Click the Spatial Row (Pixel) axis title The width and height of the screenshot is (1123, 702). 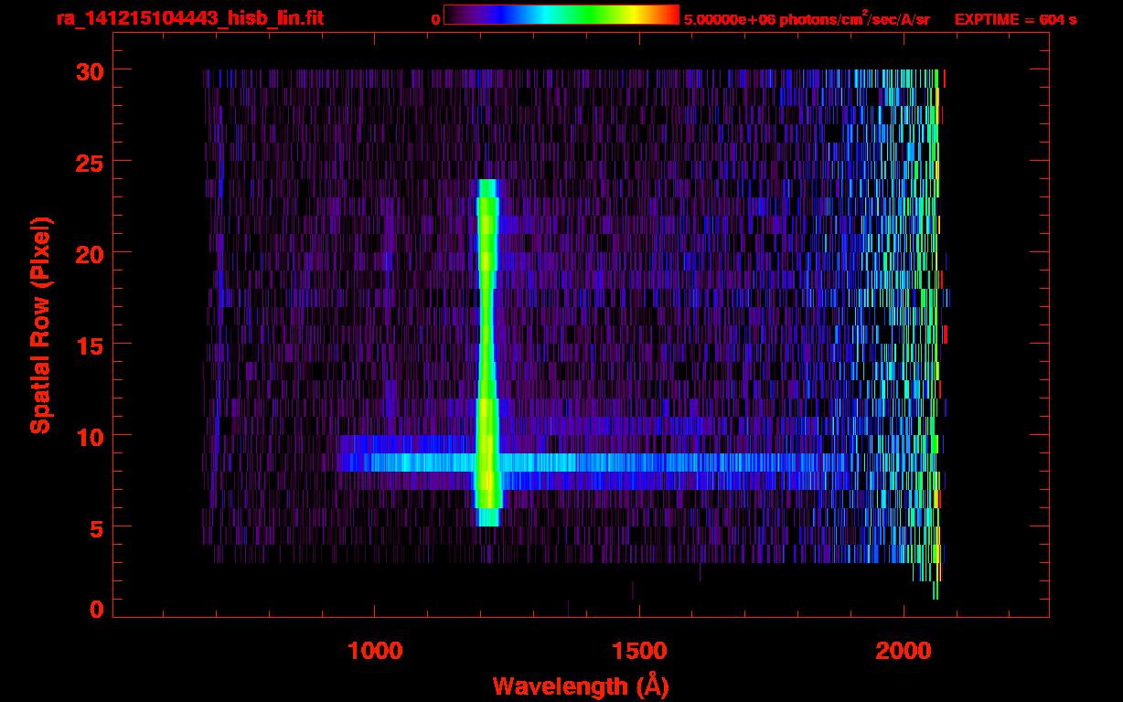point(39,324)
